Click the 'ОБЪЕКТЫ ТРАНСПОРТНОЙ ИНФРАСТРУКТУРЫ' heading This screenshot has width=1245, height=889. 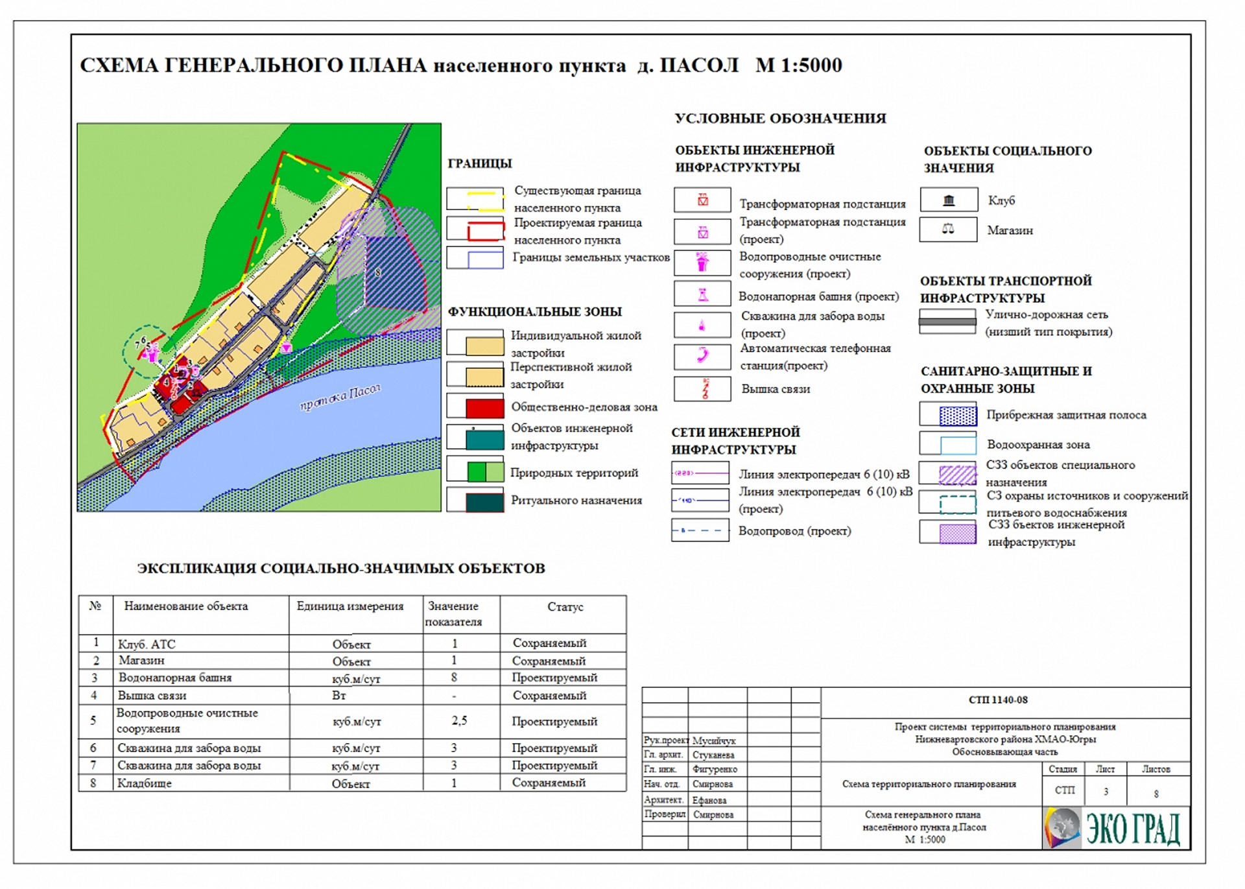pyautogui.click(x=1006, y=289)
